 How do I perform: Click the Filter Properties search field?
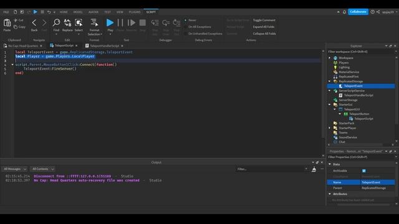[x=360, y=157]
